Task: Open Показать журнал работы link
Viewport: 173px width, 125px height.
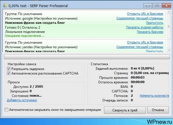Action: pyautogui.click(x=145, y=27)
